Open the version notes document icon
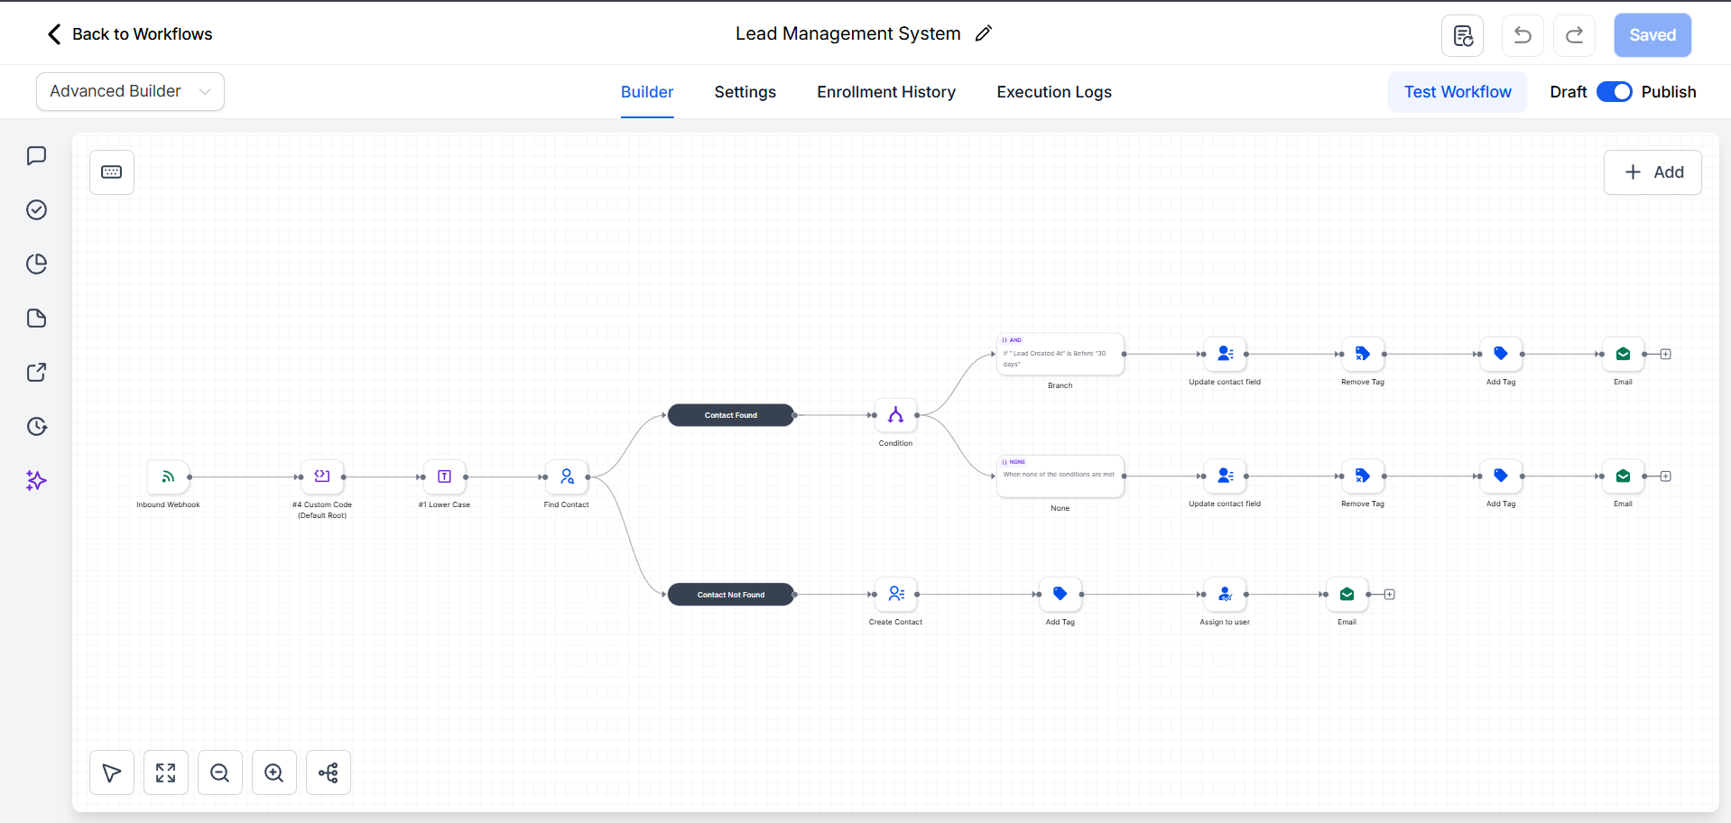The height and width of the screenshot is (823, 1731). pos(1463,35)
